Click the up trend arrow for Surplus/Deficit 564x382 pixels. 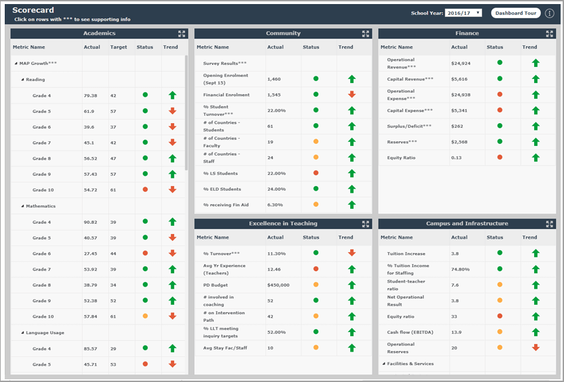point(536,126)
